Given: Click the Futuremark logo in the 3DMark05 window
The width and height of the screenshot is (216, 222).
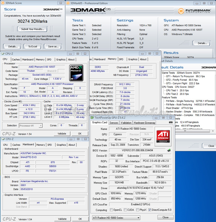Looking at the screenshot, I should pyautogui.click(x=194, y=11).
